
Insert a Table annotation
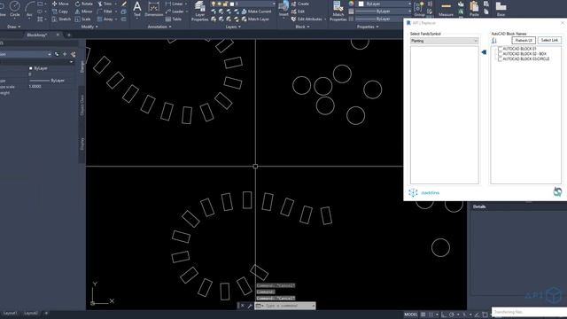[x=174, y=19]
